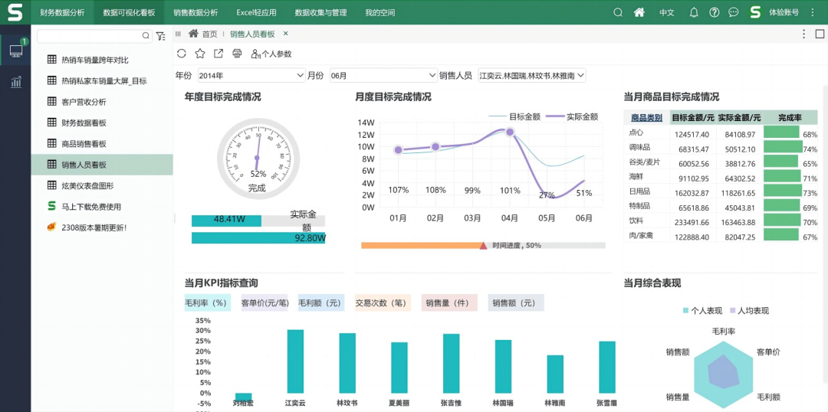Image resolution: width=828 pixels, height=412 pixels.
Task: Favorite the report with star icon
Action: tap(199, 54)
